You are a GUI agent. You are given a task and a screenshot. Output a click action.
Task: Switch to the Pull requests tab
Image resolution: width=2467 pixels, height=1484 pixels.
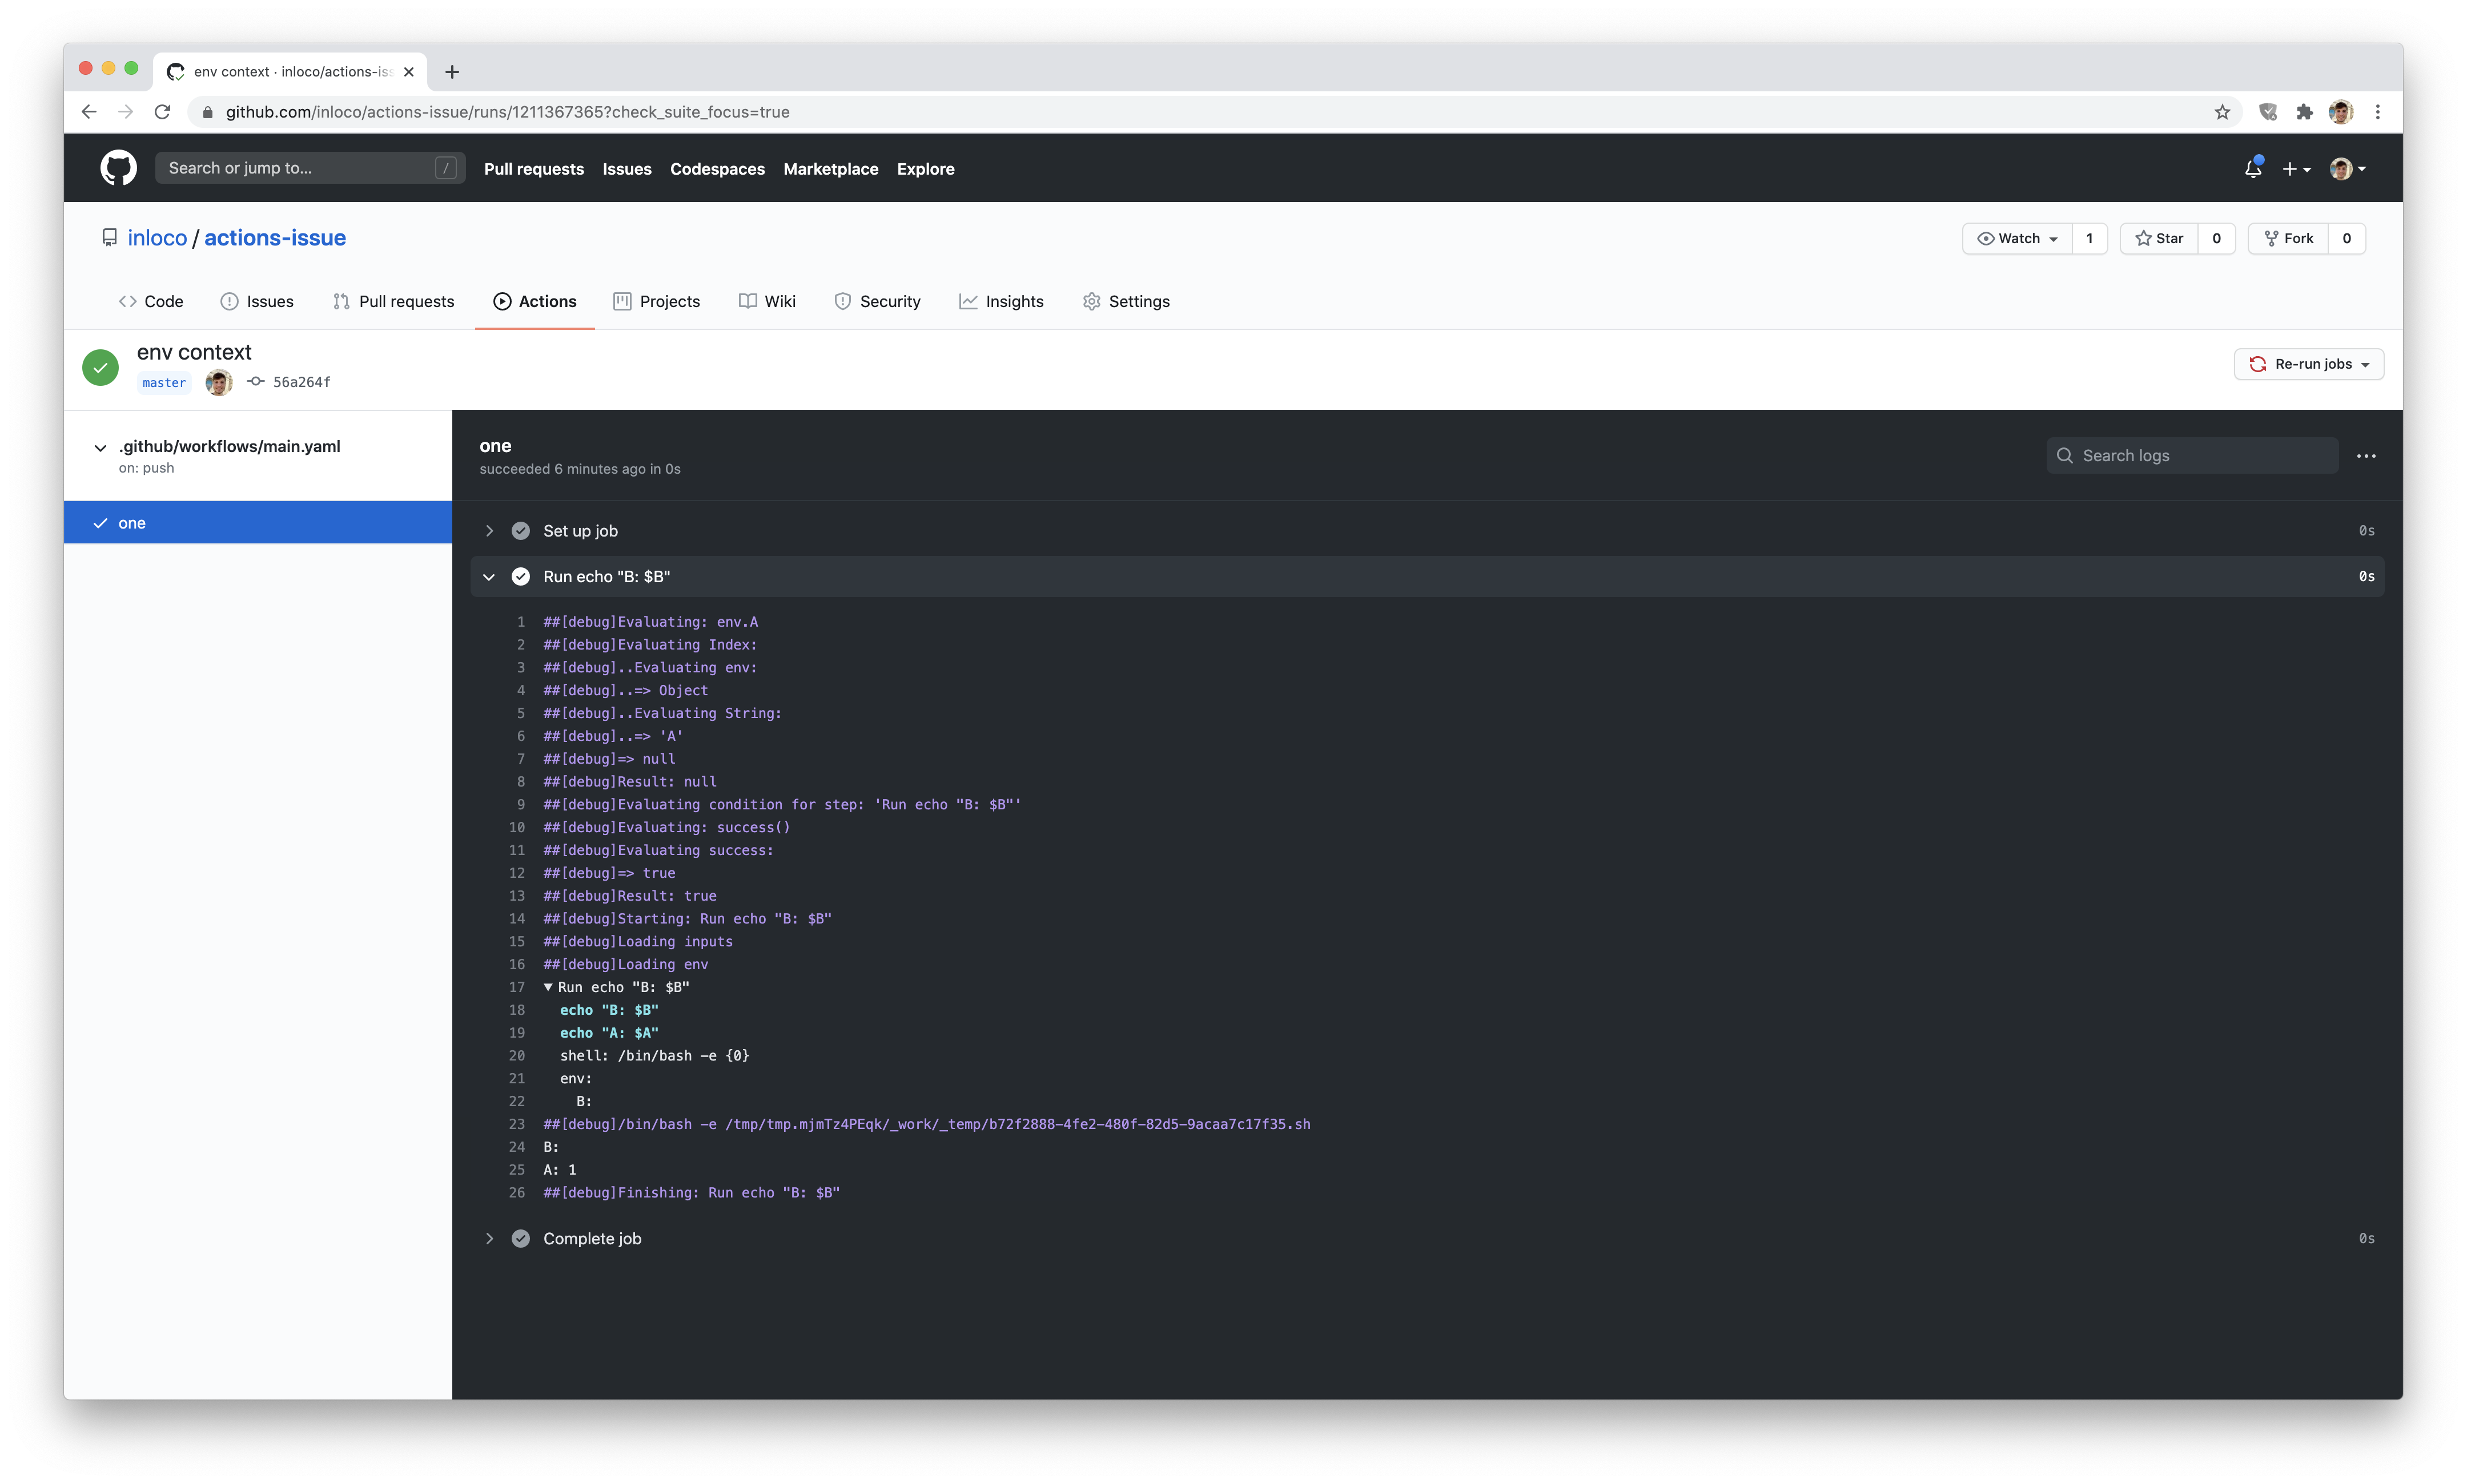point(393,301)
